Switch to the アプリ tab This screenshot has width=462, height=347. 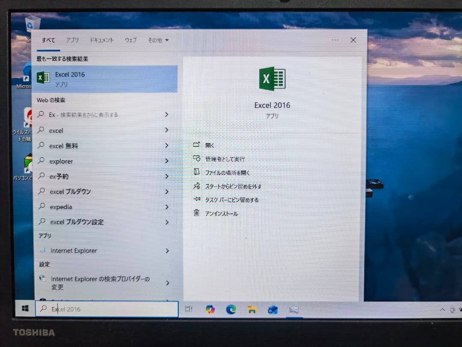pyautogui.click(x=72, y=40)
